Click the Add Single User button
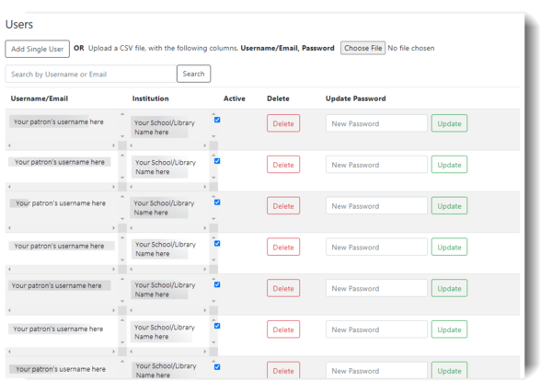 pos(38,49)
